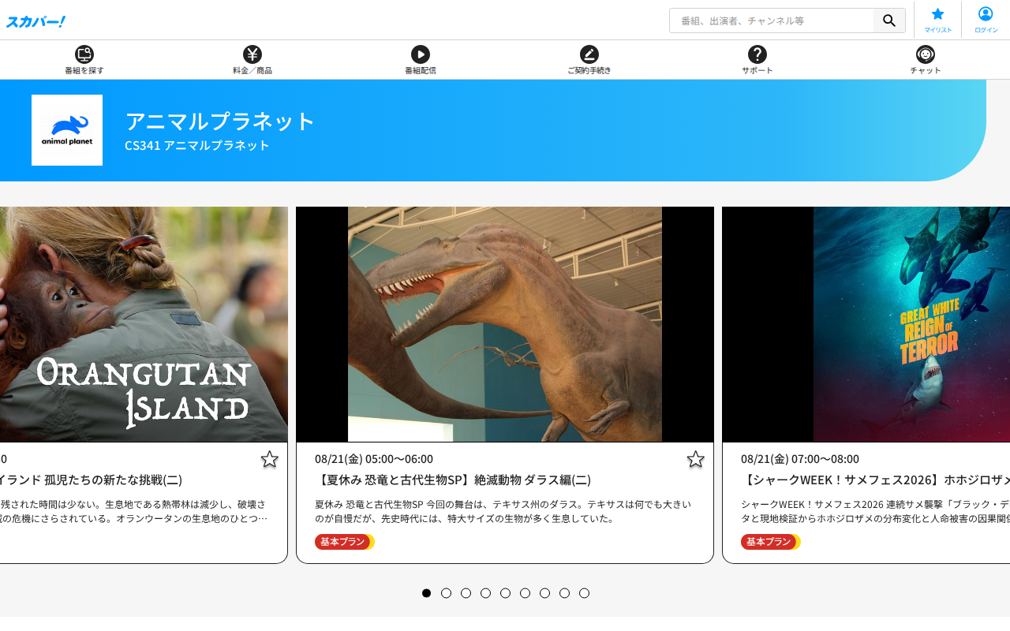Open the シャークWEEK！サメフェス2026 program title
Viewport: 1010px width, 631px height.
tap(875, 480)
